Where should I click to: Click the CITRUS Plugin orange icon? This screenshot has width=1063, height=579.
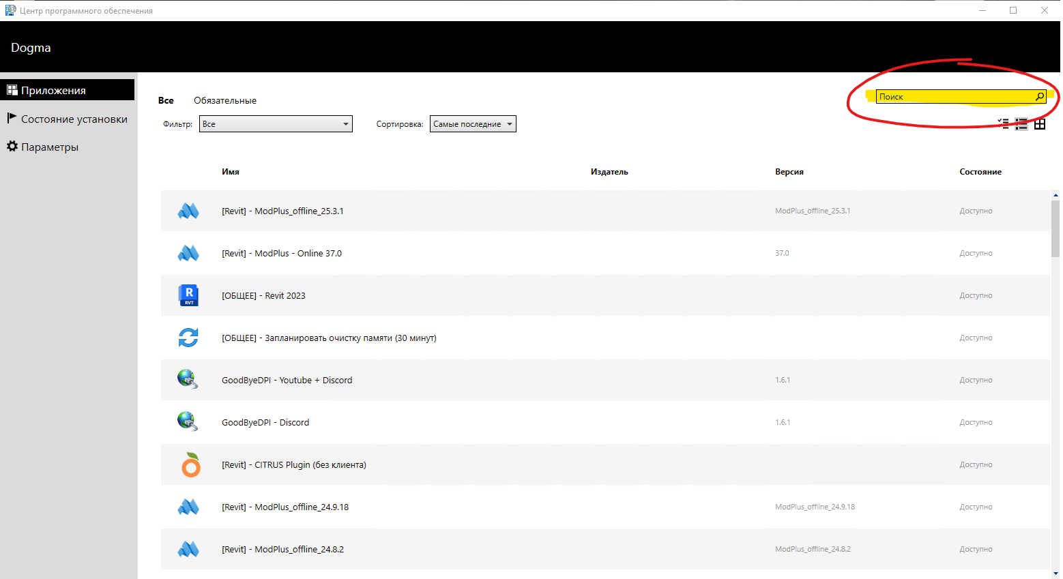190,465
